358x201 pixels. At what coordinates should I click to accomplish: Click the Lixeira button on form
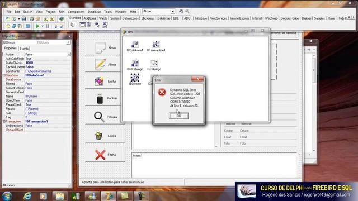click(105, 136)
